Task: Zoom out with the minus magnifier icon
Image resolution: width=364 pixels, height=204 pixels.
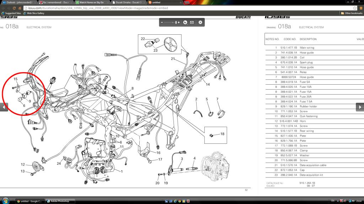Action: [x=162, y=22]
